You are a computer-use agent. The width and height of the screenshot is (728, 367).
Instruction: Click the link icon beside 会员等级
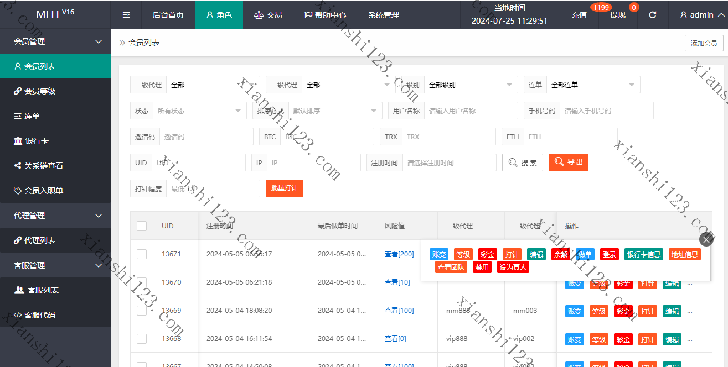pos(18,91)
